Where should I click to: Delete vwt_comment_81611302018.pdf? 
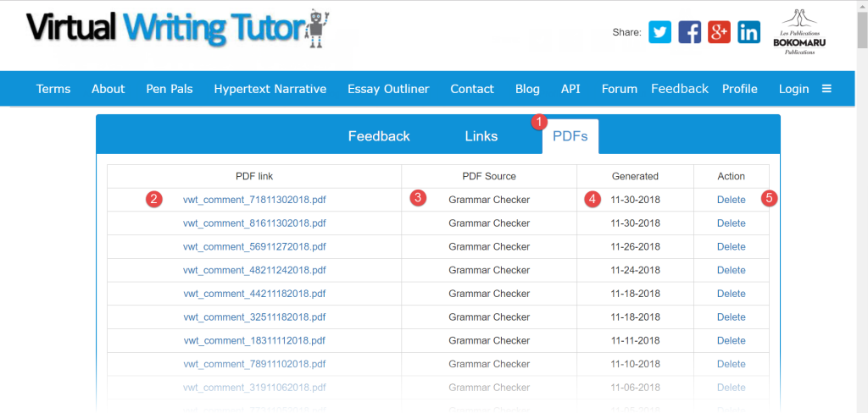point(732,223)
